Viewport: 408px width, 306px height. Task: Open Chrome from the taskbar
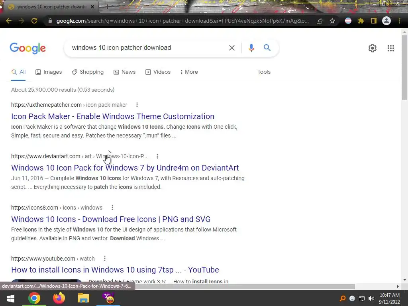(x=34, y=298)
